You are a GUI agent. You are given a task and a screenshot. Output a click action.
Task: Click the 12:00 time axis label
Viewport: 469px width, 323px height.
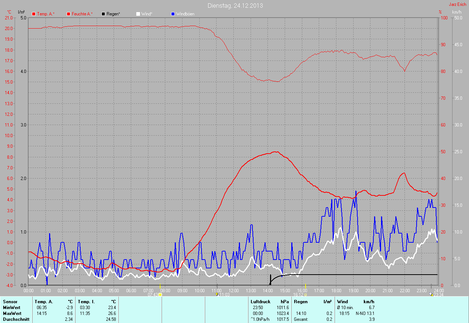233,290
